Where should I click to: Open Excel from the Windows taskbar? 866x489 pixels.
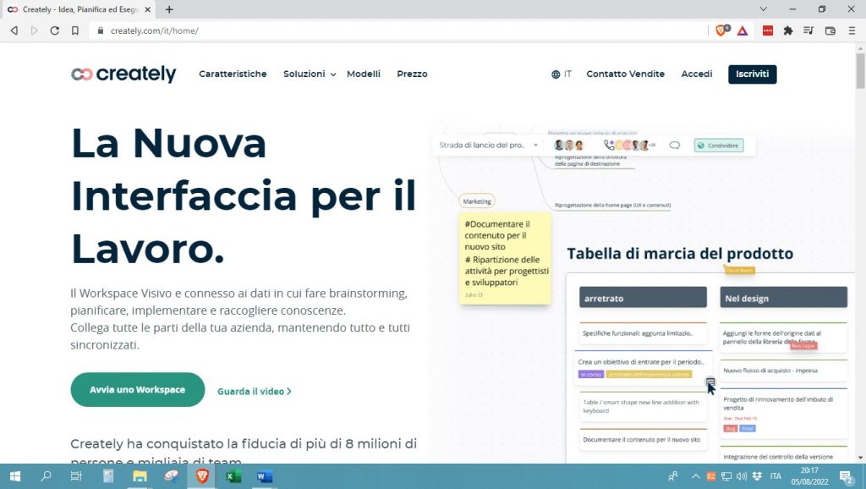click(233, 476)
